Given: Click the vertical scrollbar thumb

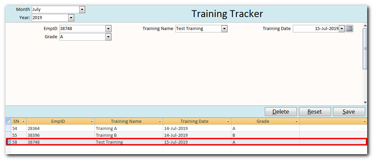Looking at the screenshot, I should click(x=365, y=48).
